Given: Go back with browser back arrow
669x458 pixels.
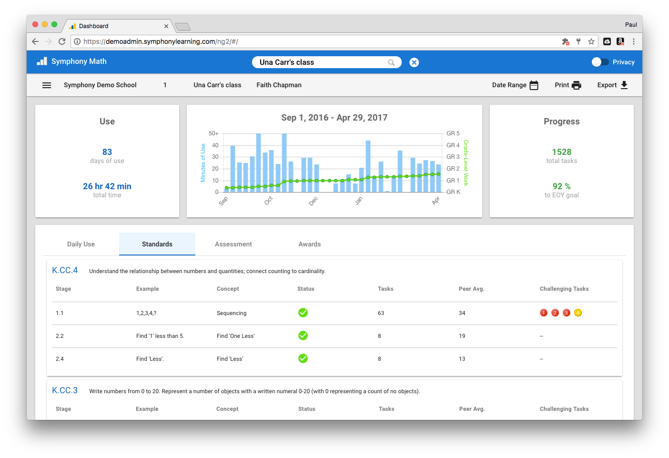Looking at the screenshot, I should point(35,41).
